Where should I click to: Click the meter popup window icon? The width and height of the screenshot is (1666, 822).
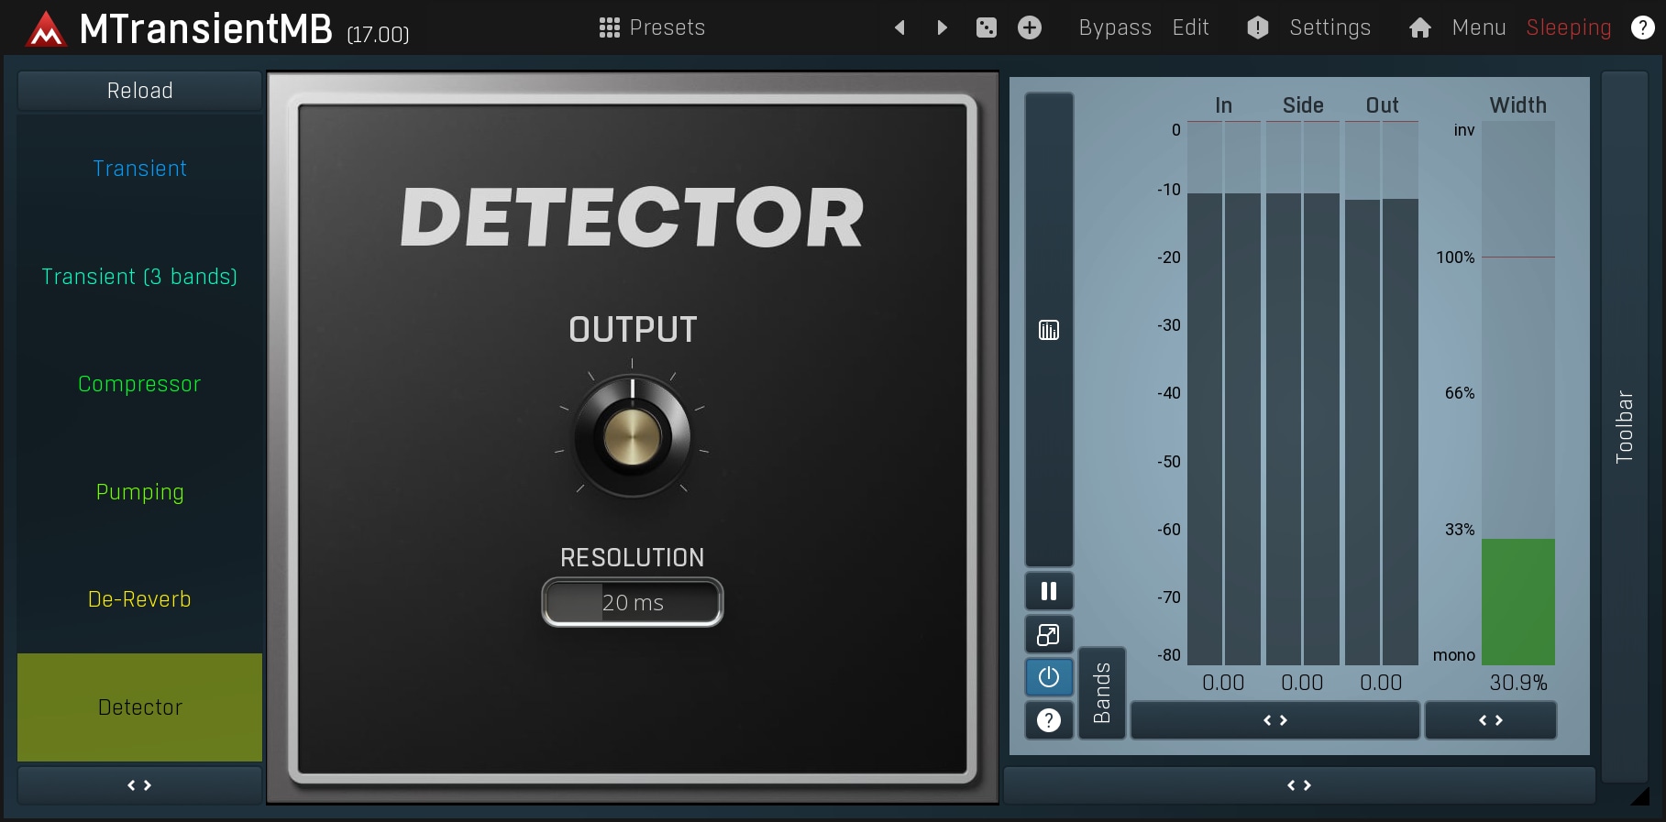tap(1049, 634)
